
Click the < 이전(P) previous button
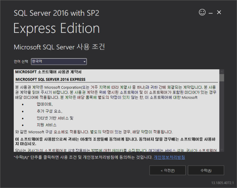167,170
